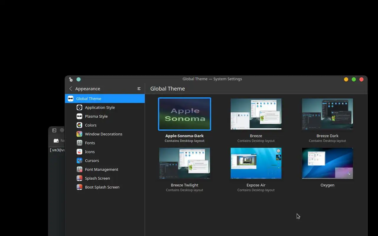Select the Breeze Dark theme thumbnail

[x=328, y=114]
